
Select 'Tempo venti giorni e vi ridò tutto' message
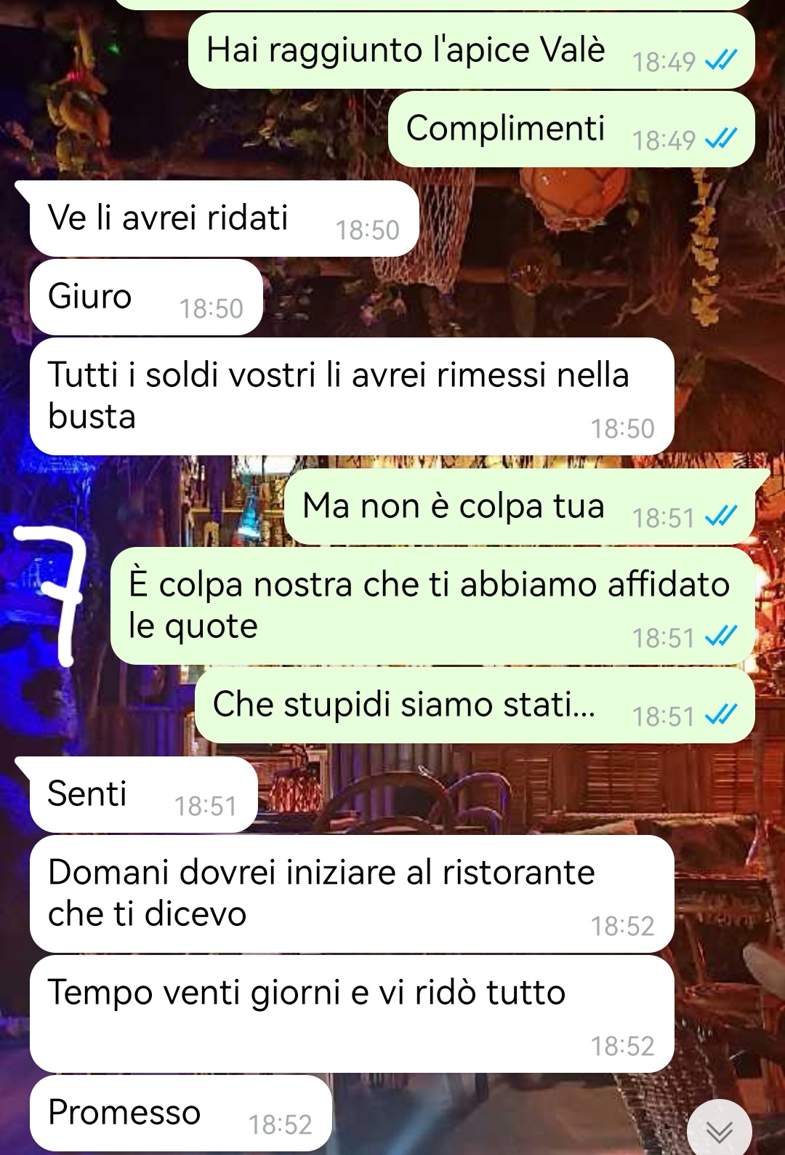pos(352,1014)
